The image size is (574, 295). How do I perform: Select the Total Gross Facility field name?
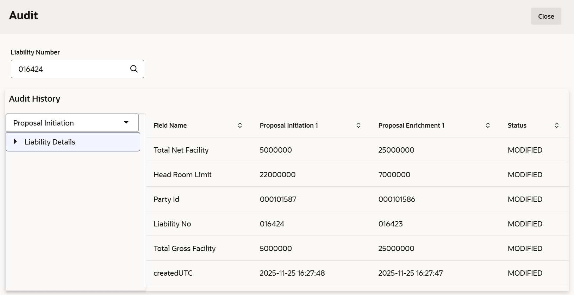(x=185, y=249)
